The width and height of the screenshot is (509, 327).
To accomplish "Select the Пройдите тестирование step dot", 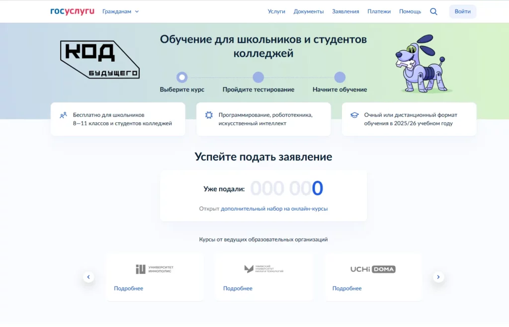I will point(258,78).
